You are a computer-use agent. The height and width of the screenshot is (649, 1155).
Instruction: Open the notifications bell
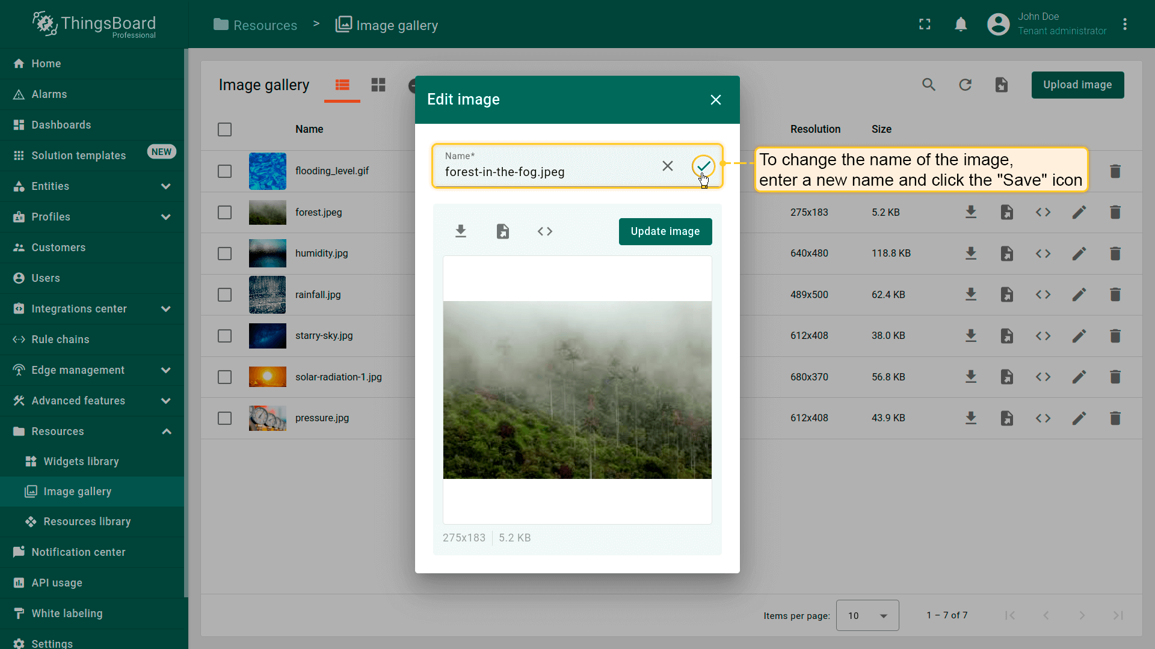click(961, 25)
